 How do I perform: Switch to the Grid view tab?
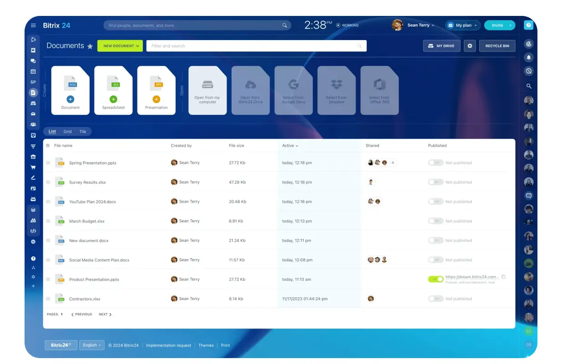[67, 131]
